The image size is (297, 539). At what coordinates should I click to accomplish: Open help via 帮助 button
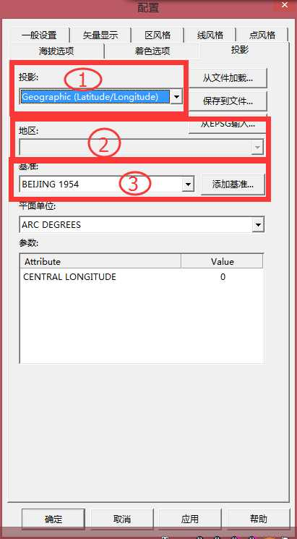coord(259,519)
